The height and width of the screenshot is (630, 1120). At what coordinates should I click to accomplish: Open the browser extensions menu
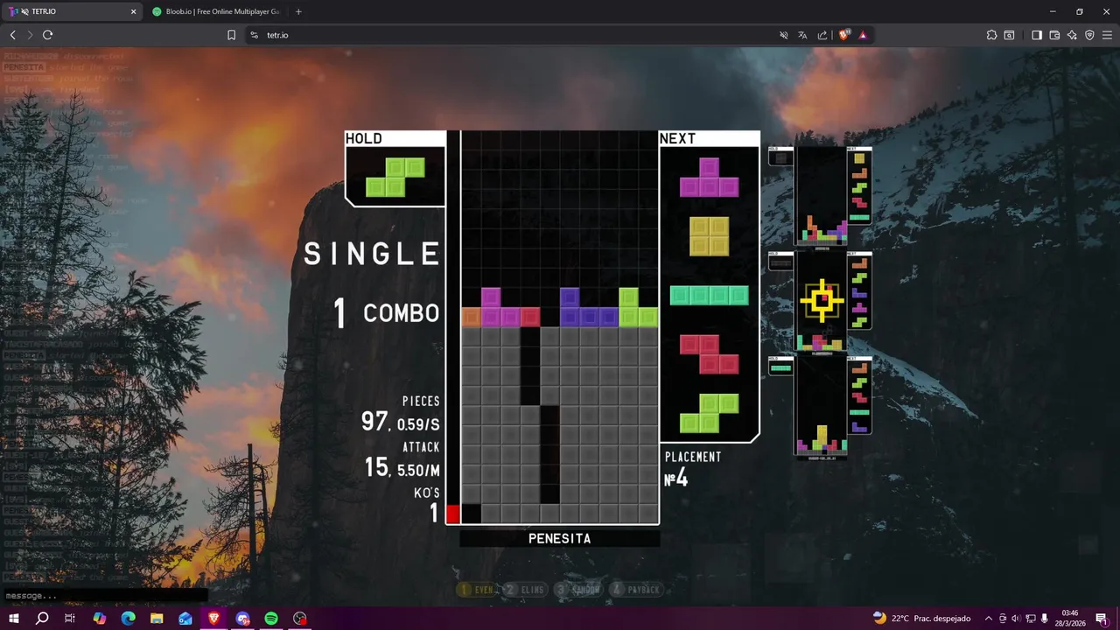pyautogui.click(x=991, y=35)
